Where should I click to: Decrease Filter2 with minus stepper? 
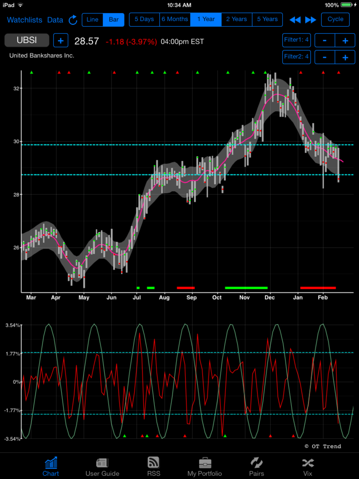coord(325,57)
